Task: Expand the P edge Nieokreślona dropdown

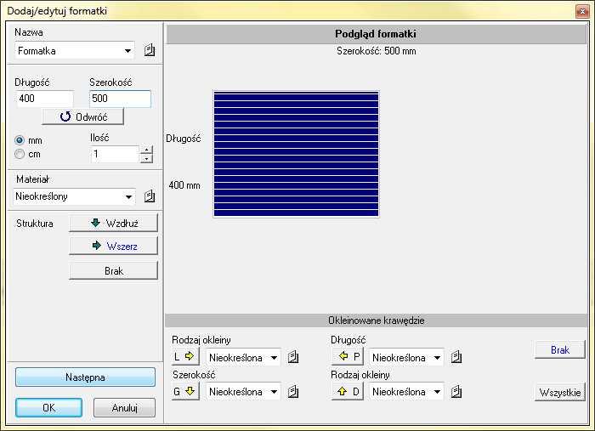Action: (x=437, y=357)
